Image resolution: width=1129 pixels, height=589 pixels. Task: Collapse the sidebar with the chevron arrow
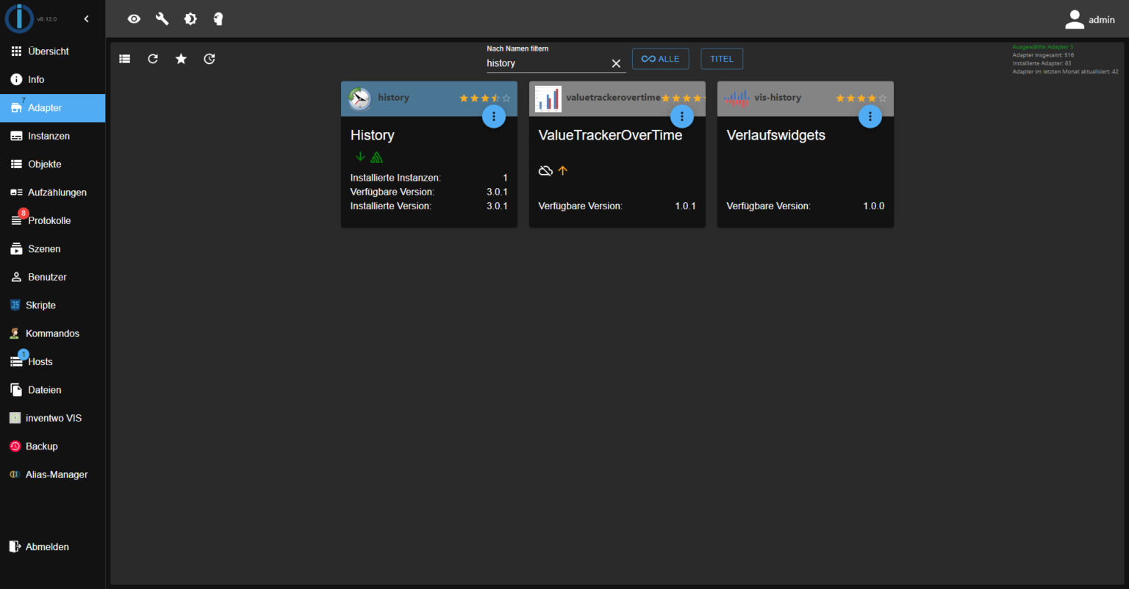click(86, 18)
